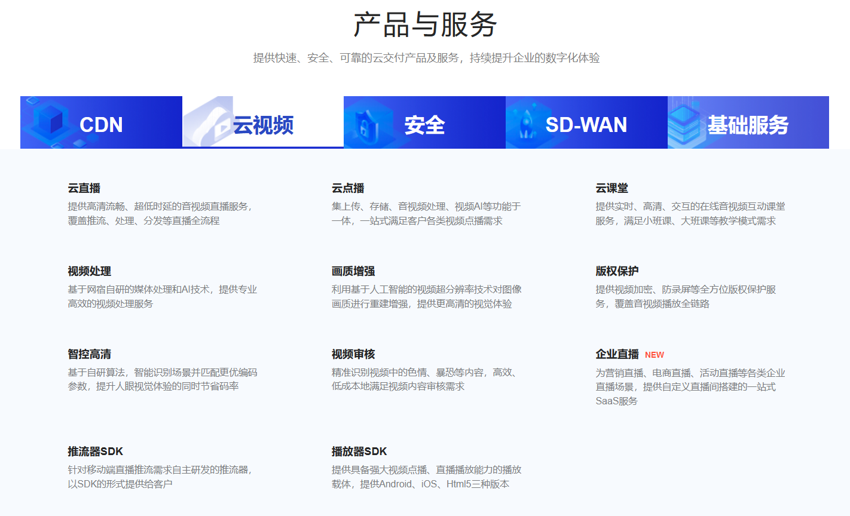The width and height of the screenshot is (850, 516).
Task: Open the 版权保护 product link
Action: point(617,271)
